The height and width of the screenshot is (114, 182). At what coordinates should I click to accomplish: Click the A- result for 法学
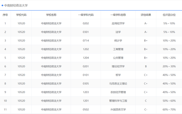tap(146, 32)
